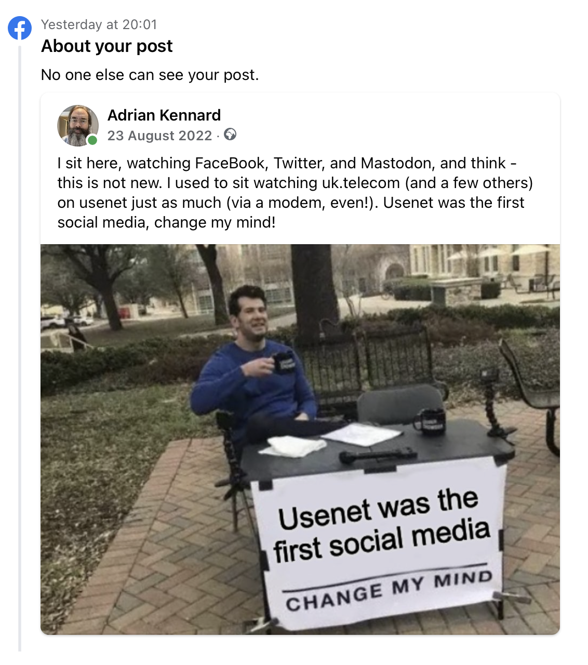Click the green online status dot
This screenshot has height=665, width=588.
point(92,140)
